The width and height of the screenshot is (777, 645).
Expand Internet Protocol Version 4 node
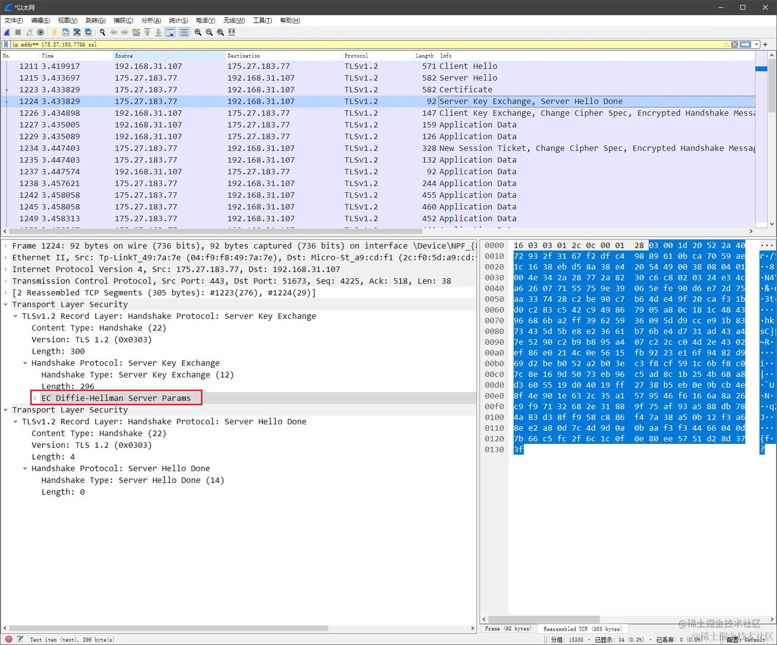(6, 270)
